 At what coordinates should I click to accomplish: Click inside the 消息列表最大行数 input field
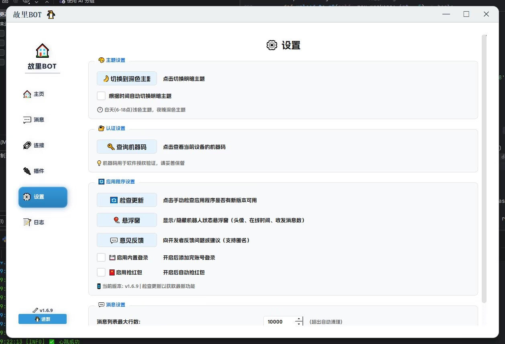(277, 322)
